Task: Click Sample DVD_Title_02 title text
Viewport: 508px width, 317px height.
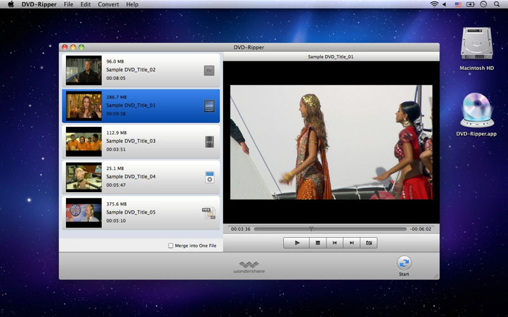Action: click(131, 70)
